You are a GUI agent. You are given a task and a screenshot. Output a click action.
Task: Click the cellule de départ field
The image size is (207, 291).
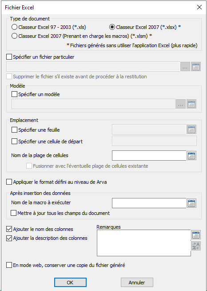point(155,141)
